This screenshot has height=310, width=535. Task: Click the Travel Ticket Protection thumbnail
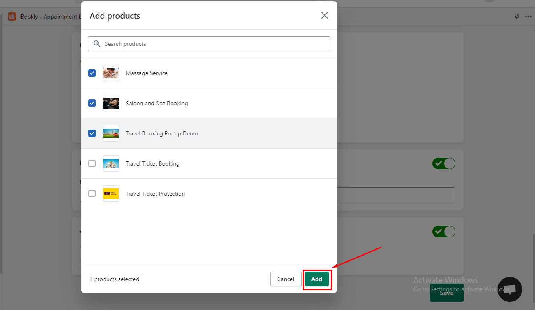111,194
